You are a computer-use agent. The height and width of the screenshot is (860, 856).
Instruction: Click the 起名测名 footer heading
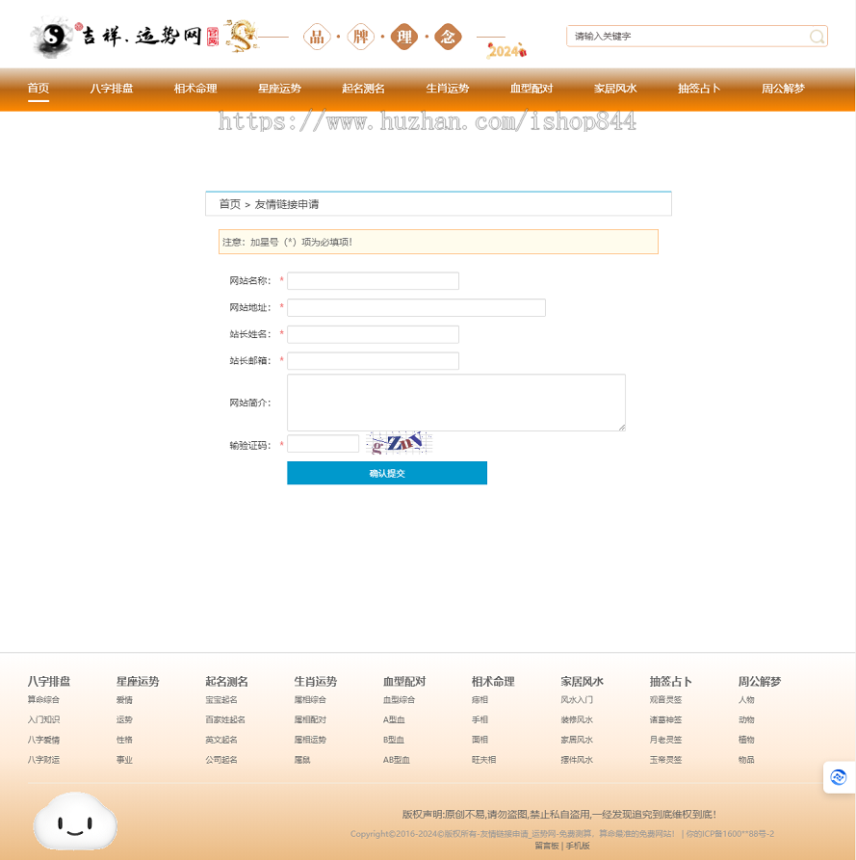226,681
